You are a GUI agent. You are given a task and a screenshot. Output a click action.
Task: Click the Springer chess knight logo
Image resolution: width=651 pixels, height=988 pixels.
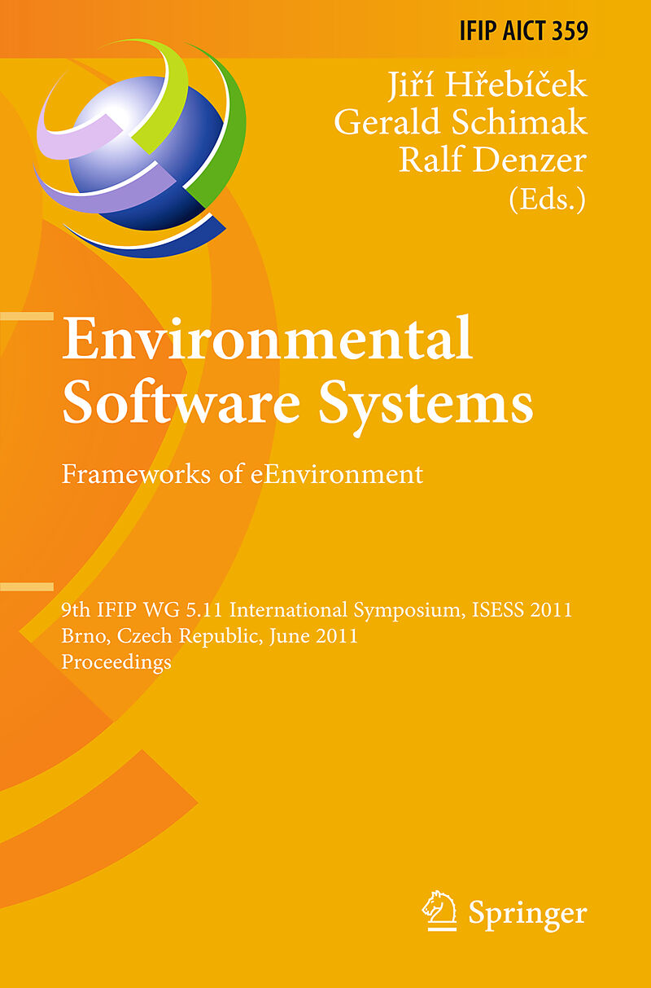(x=439, y=910)
